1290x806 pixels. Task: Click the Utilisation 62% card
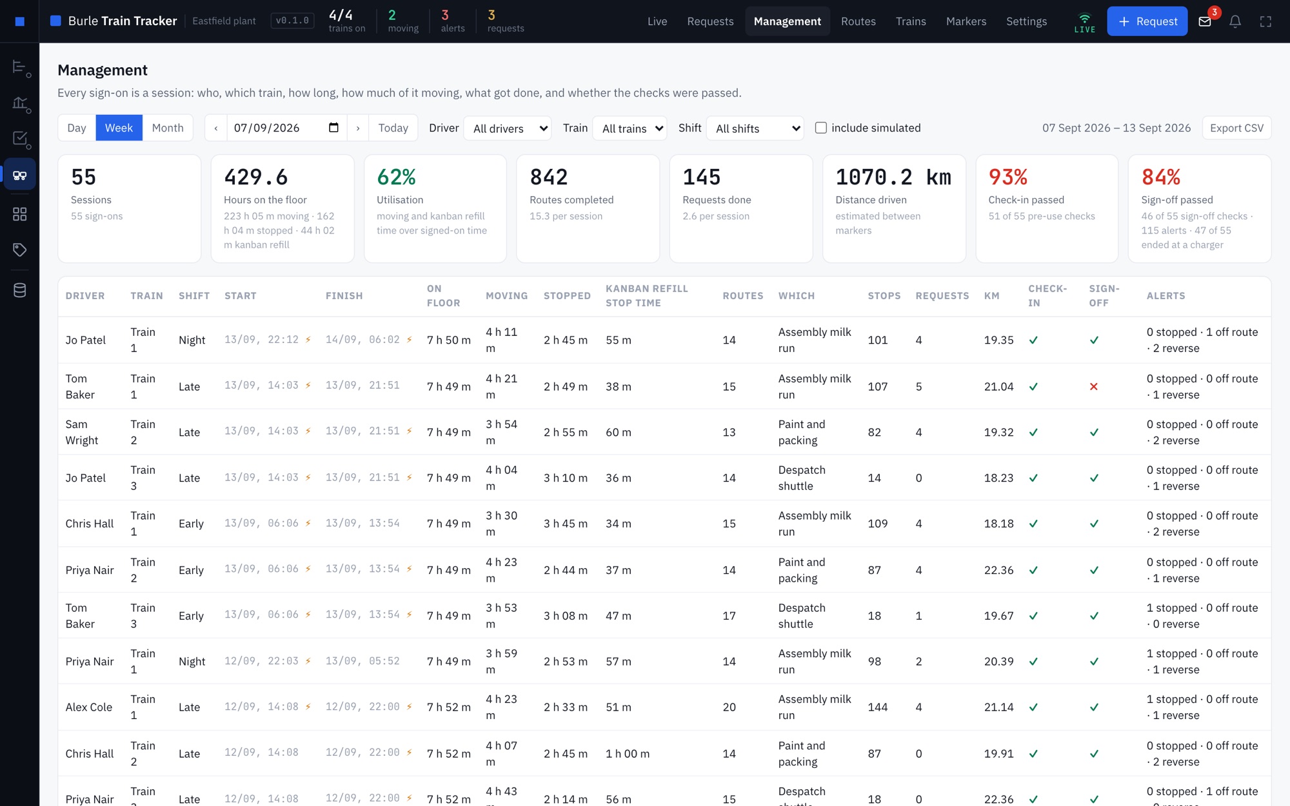point(435,208)
